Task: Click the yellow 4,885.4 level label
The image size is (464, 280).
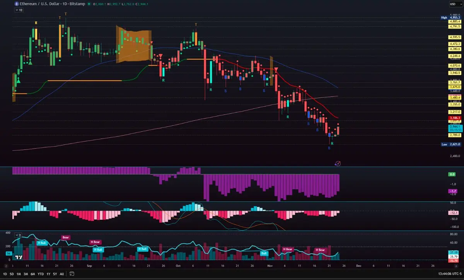Action: pyautogui.click(x=454, y=22)
